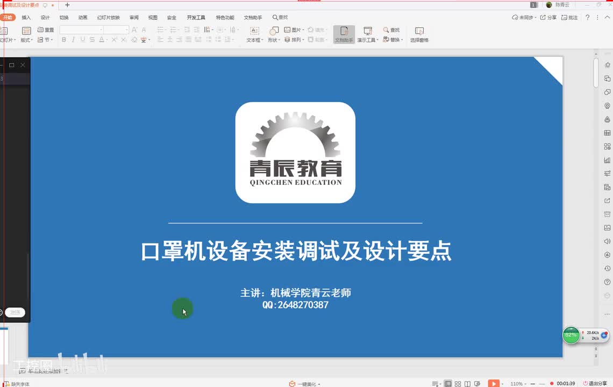Open the 开发工具 developer tab

point(196,18)
